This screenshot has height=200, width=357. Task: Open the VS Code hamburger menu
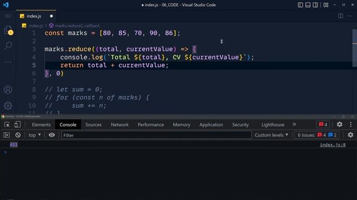pyautogui.click(x=8, y=16)
